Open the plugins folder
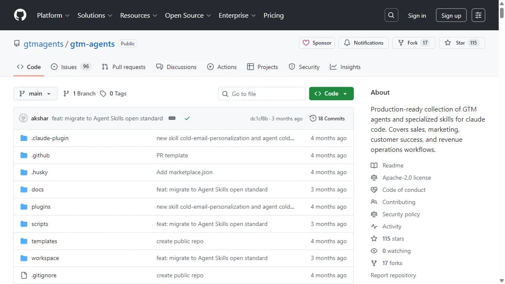 tap(41, 207)
